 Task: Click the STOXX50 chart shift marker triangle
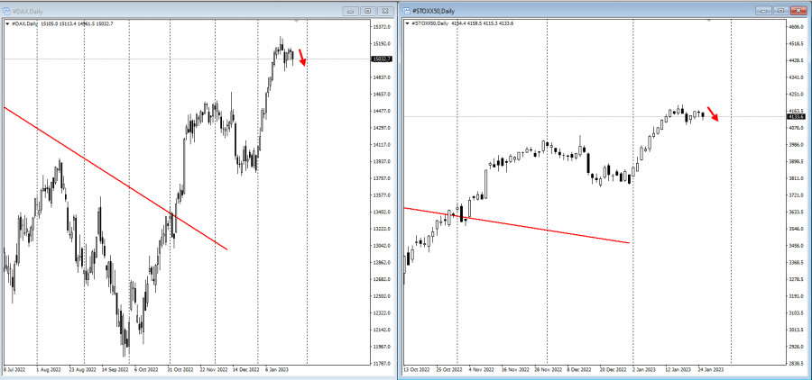click(x=708, y=21)
